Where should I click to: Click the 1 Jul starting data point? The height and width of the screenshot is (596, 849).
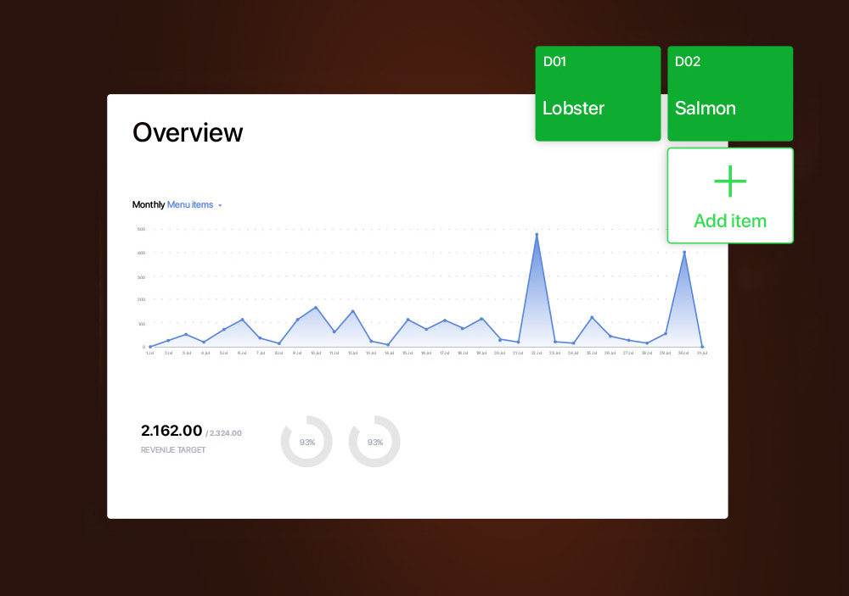150,347
